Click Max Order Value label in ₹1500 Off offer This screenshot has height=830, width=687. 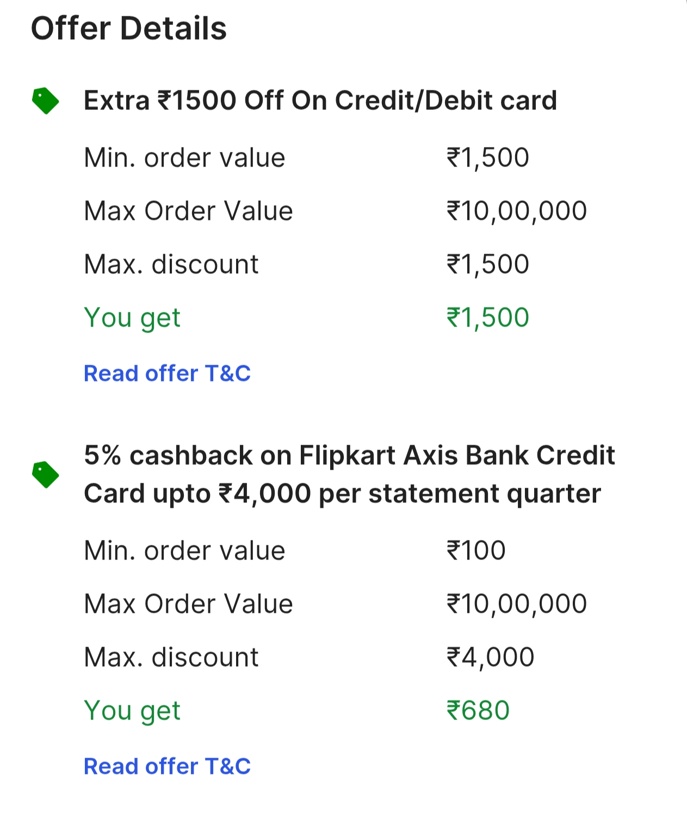click(188, 211)
